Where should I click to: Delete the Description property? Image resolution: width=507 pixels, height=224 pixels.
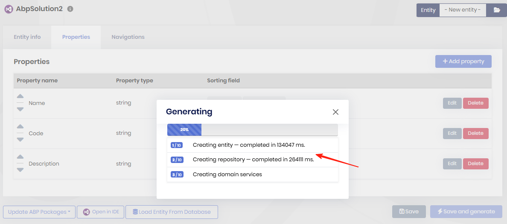[475, 163]
